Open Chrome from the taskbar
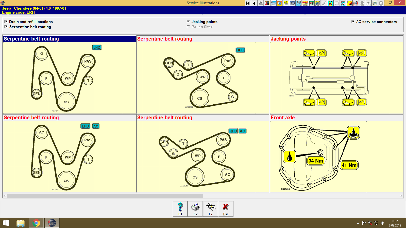 pyautogui.click(x=36, y=223)
